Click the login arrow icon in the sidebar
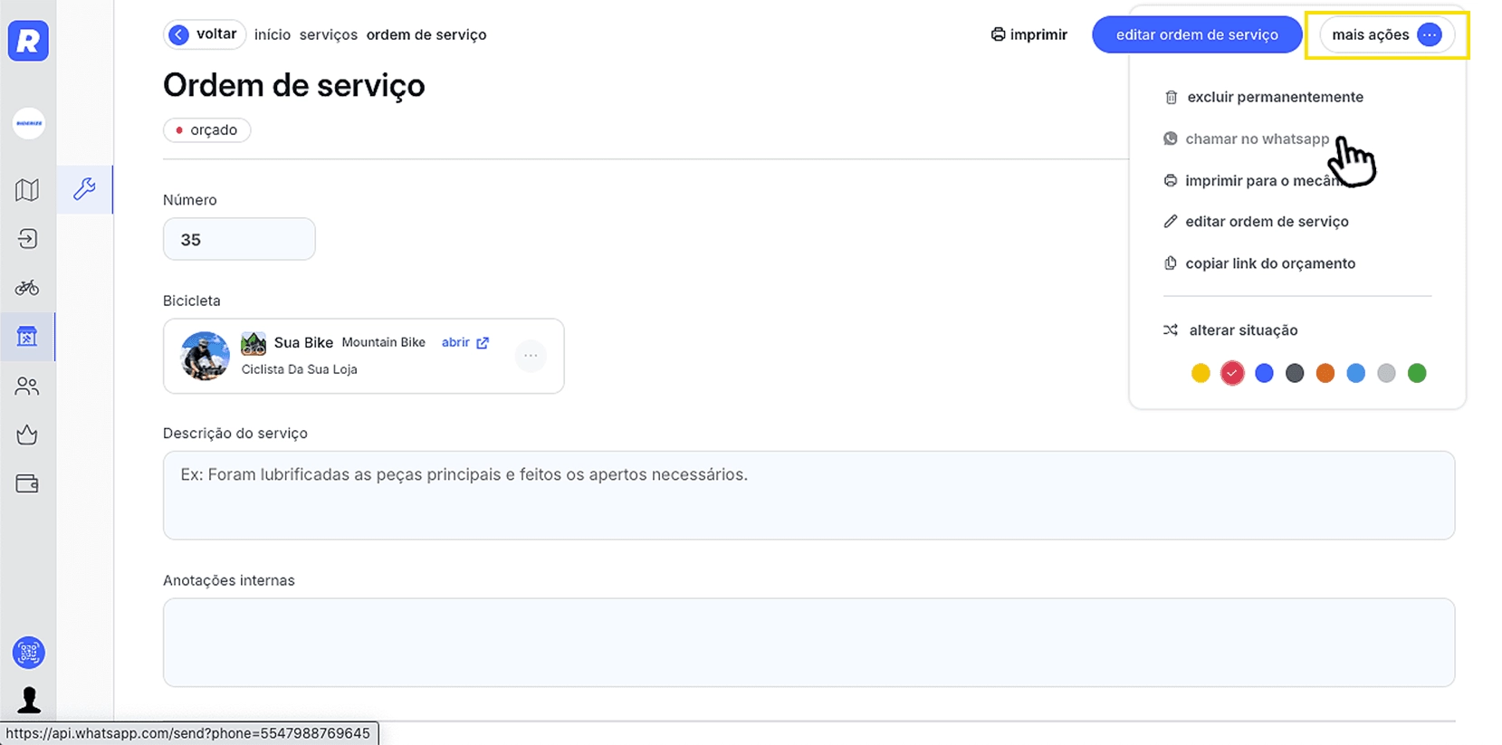The width and height of the screenshot is (1502, 745). coord(27,239)
